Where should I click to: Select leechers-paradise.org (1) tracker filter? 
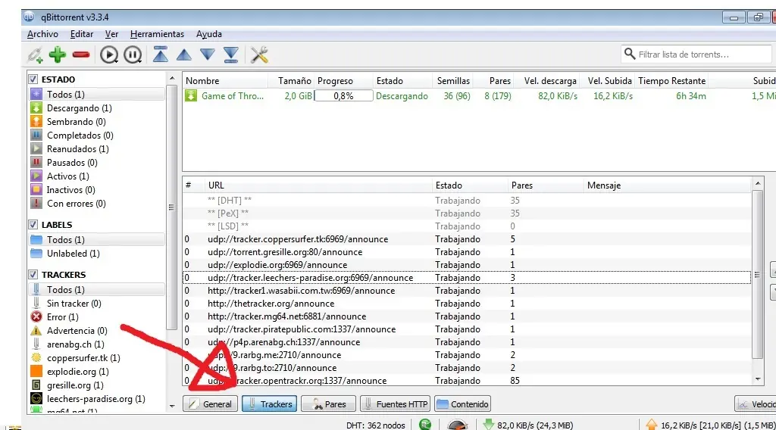96,398
